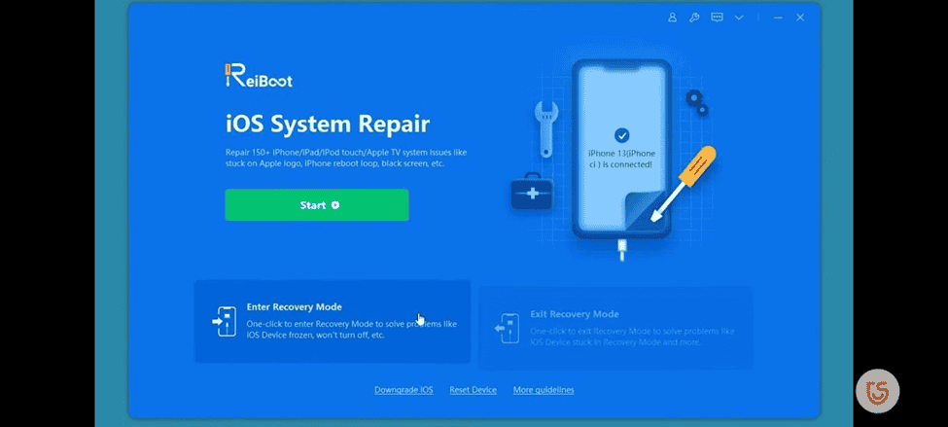Select the Exit Recovery Mode card

(616, 327)
